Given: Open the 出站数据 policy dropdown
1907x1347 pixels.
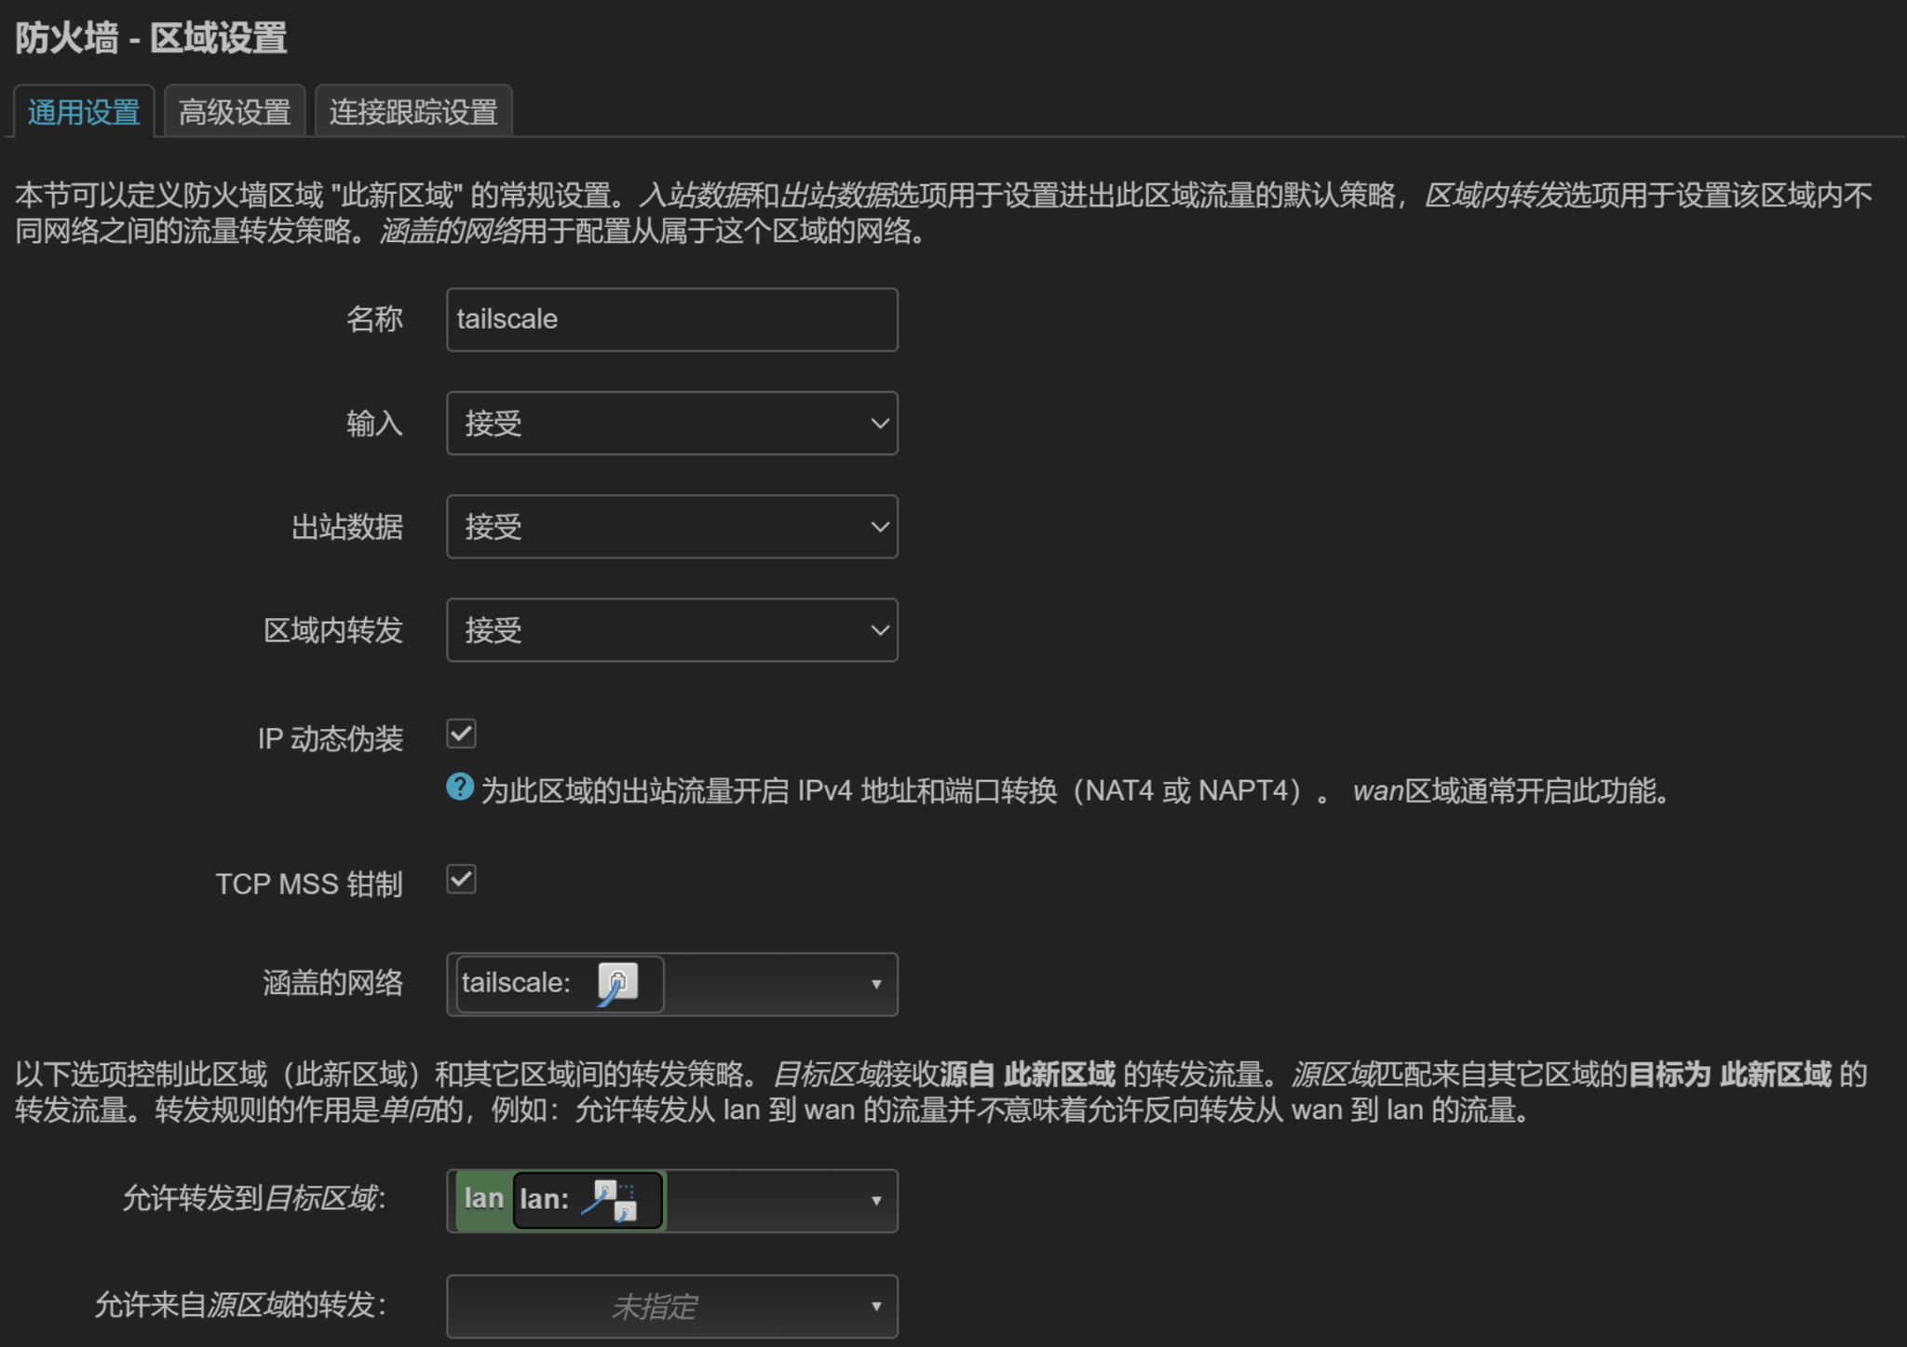Looking at the screenshot, I should tap(672, 527).
